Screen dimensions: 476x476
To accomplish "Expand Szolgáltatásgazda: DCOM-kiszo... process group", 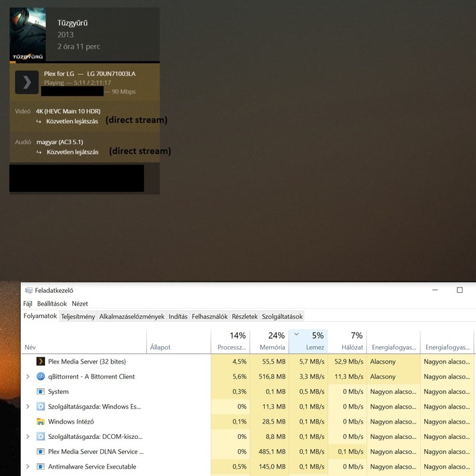I will (28, 436).
